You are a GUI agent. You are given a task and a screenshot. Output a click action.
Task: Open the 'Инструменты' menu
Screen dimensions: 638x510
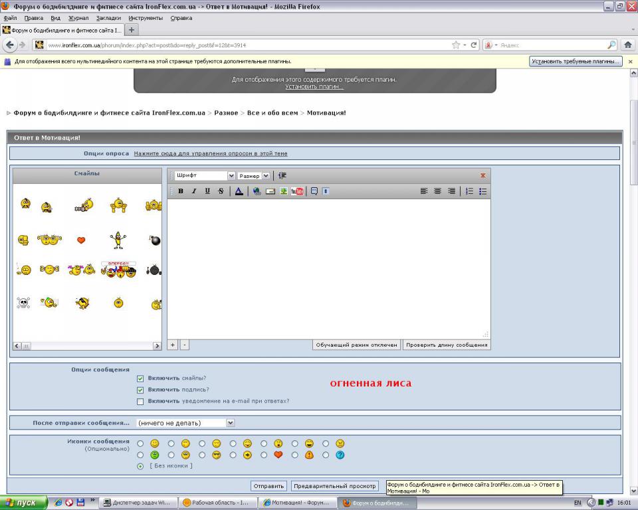(146, 18)
